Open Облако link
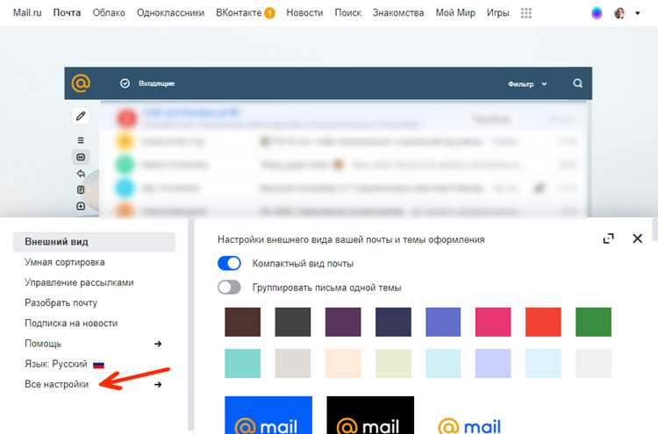The image size is (658, 434). coord(109,13)
